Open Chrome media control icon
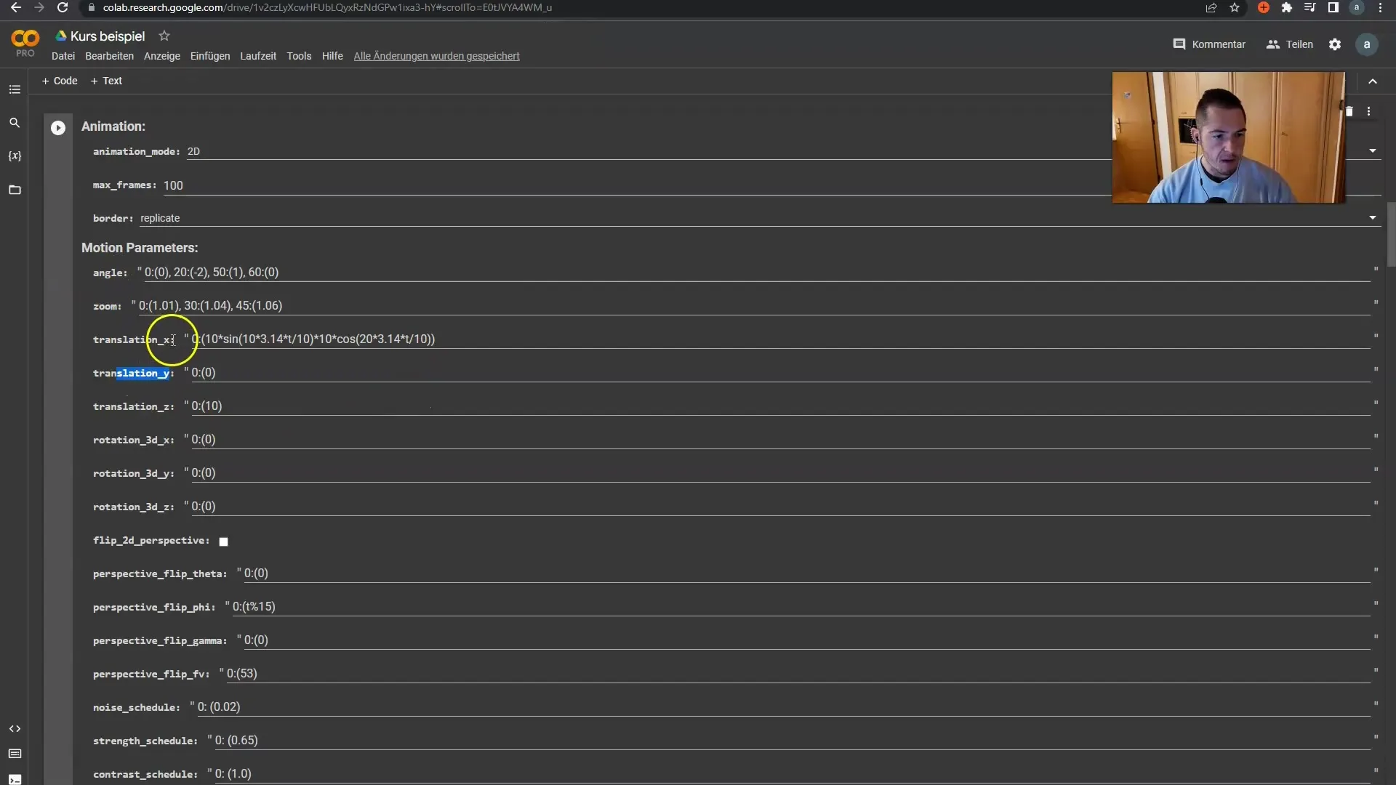Screen dimensions: 1396x785 [1310, 7]
